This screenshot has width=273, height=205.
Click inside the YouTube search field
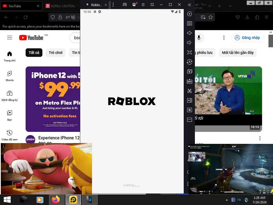point(75,38)
